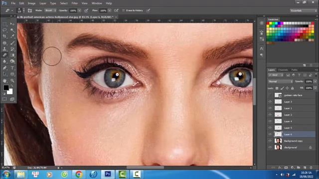Open the layer Opacity dropdown arrow
Screen dimensions: 319x179
[x=315, y=82]
